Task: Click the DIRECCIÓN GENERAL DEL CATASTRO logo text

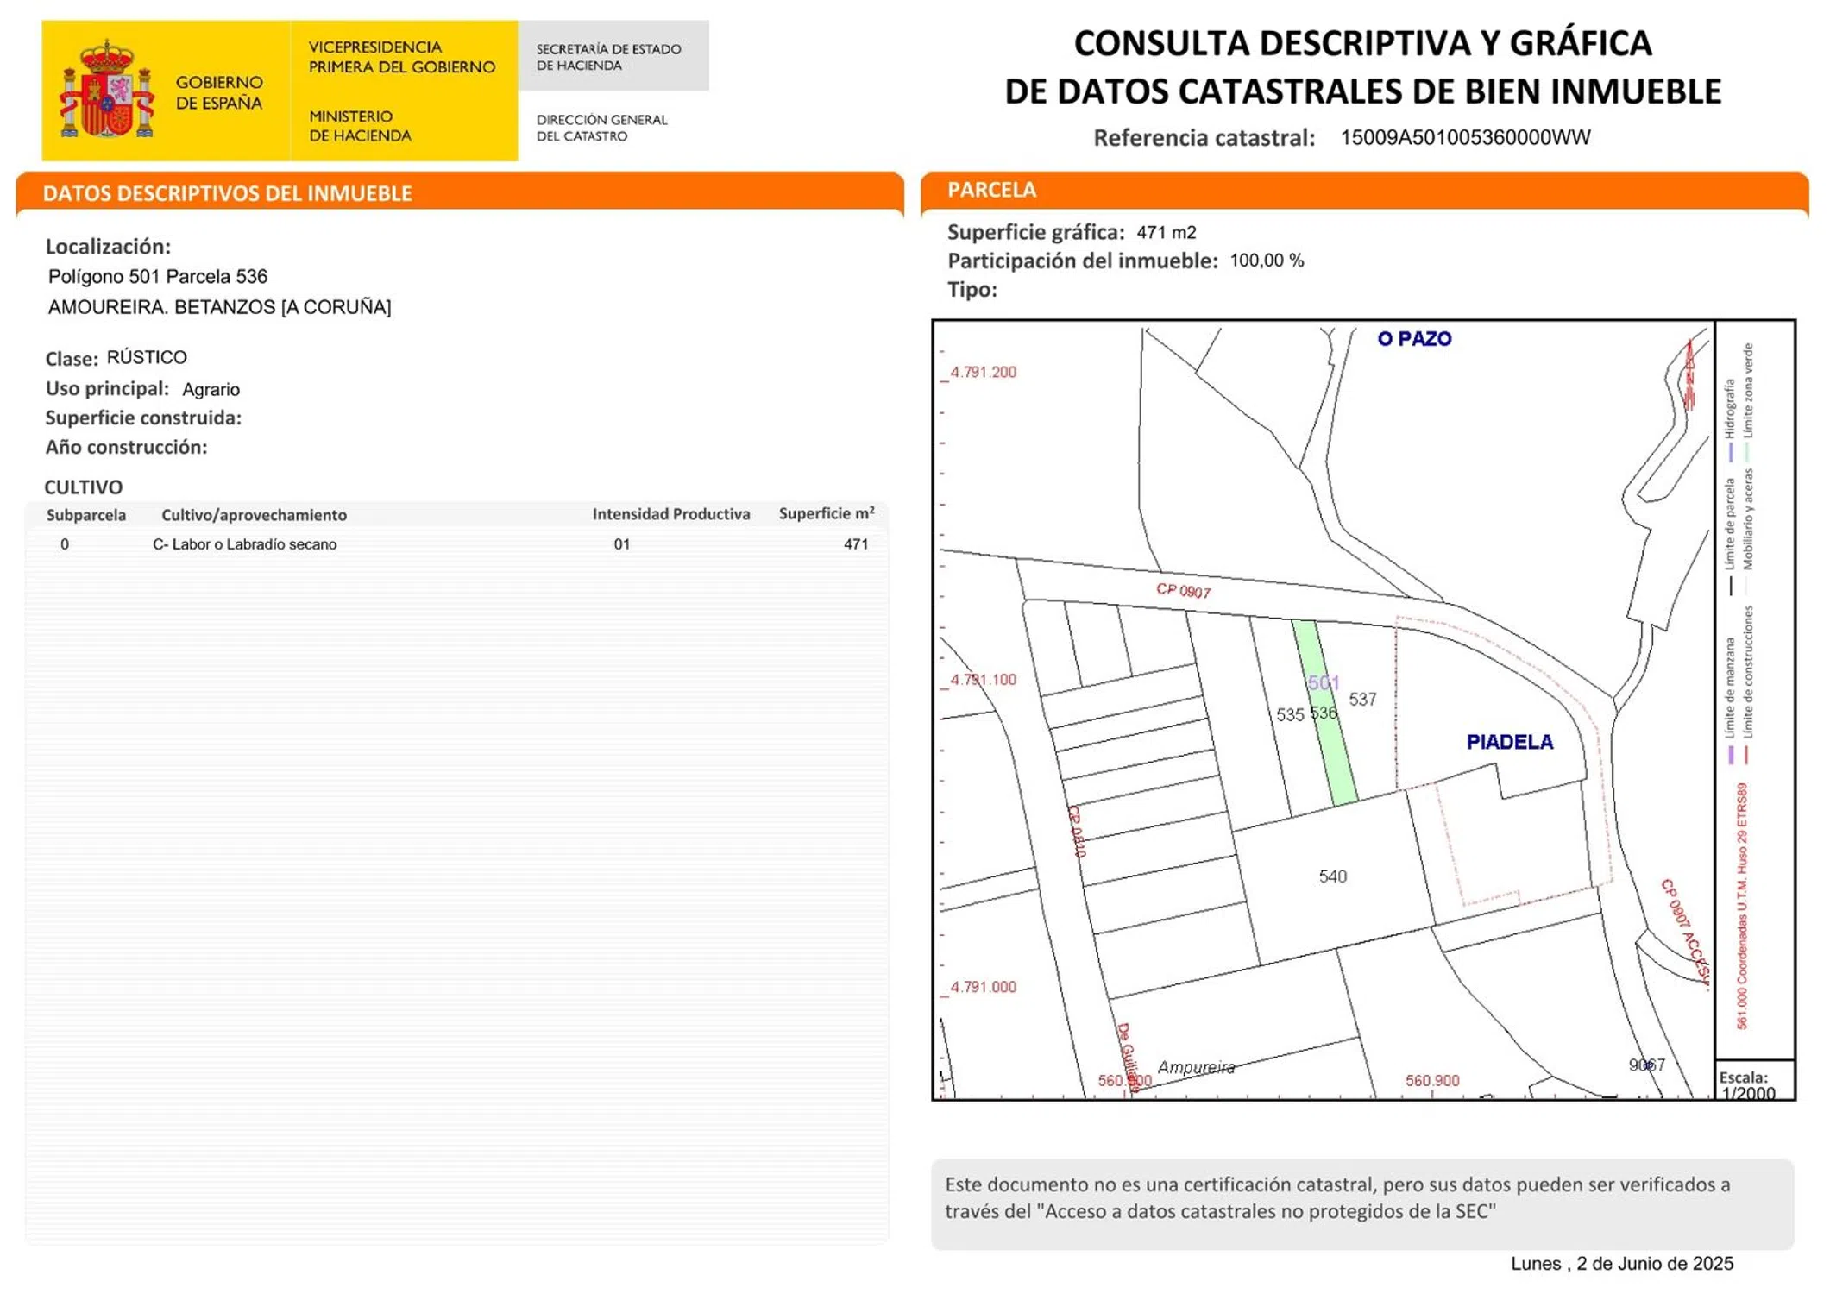Action: pos(601,128)
